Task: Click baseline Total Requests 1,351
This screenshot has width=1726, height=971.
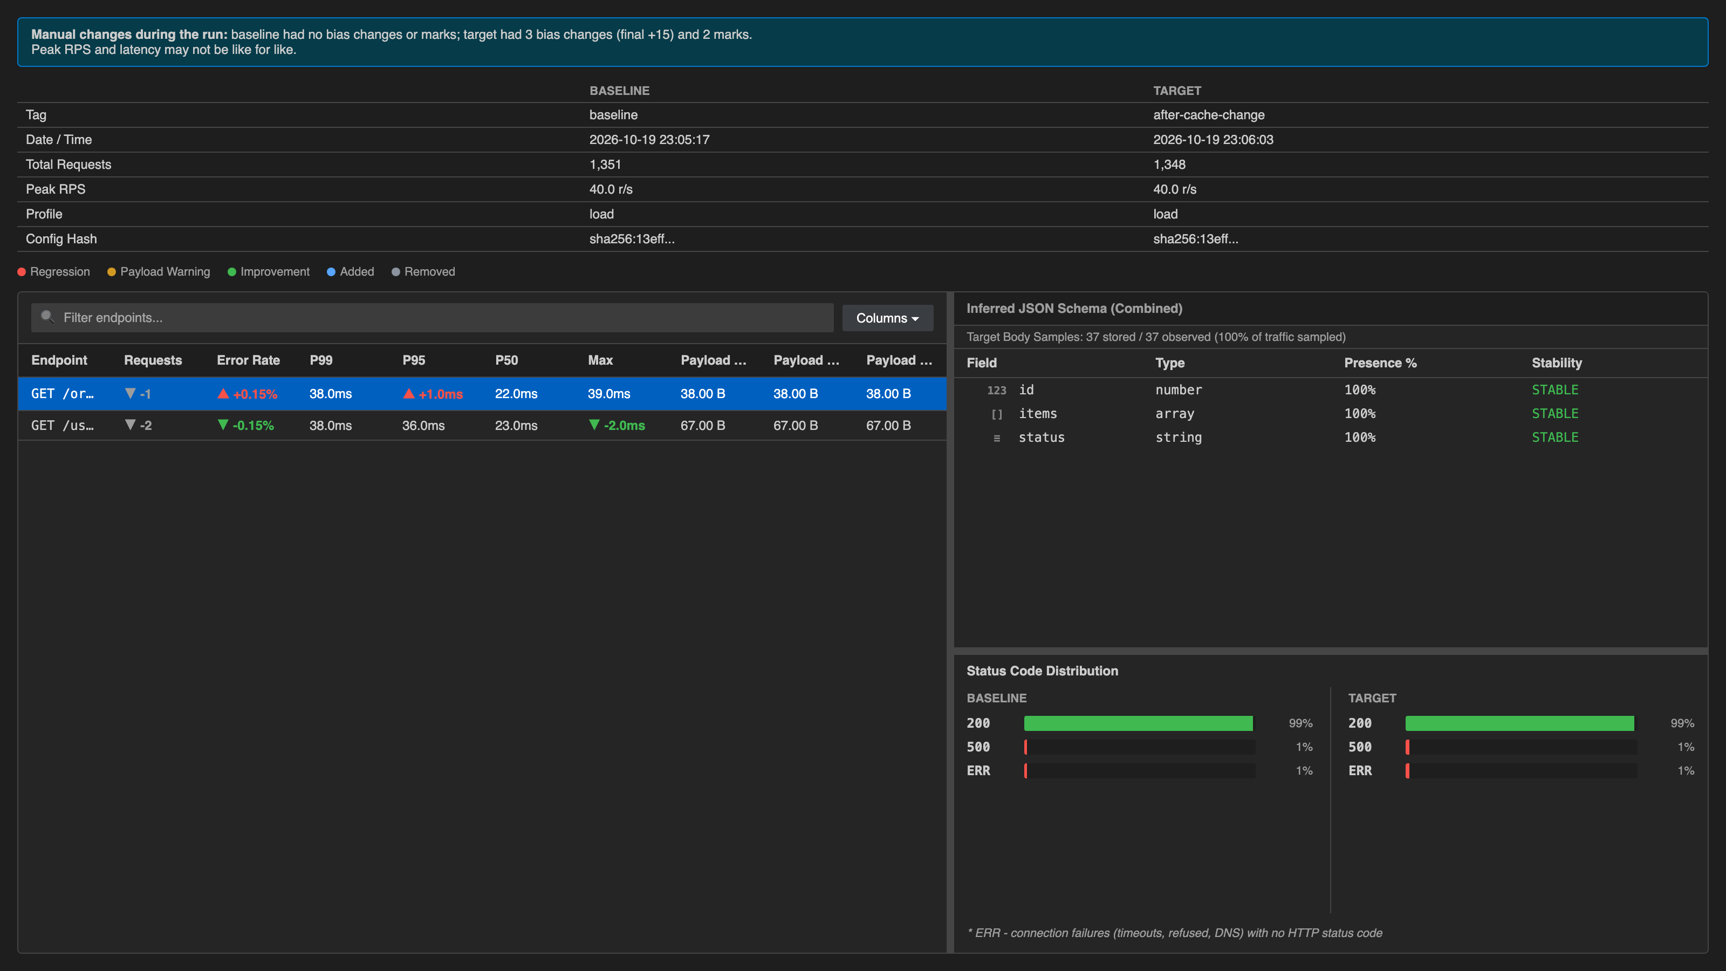Action: coord(605,164)
